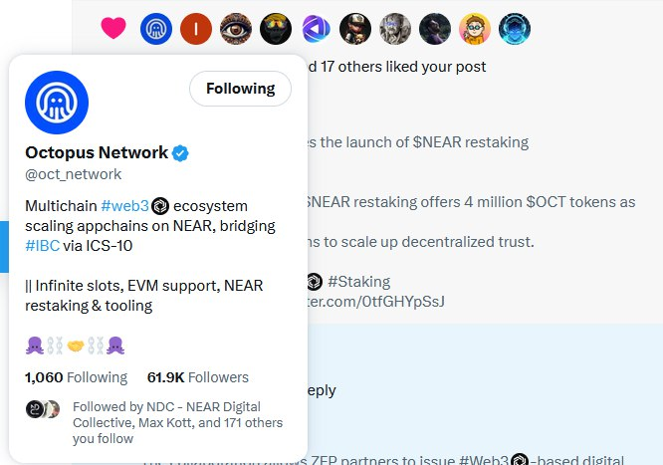Open the #Staking hashtag in post
This screenshot has width=663, height=465.
(x=358, y=282)
